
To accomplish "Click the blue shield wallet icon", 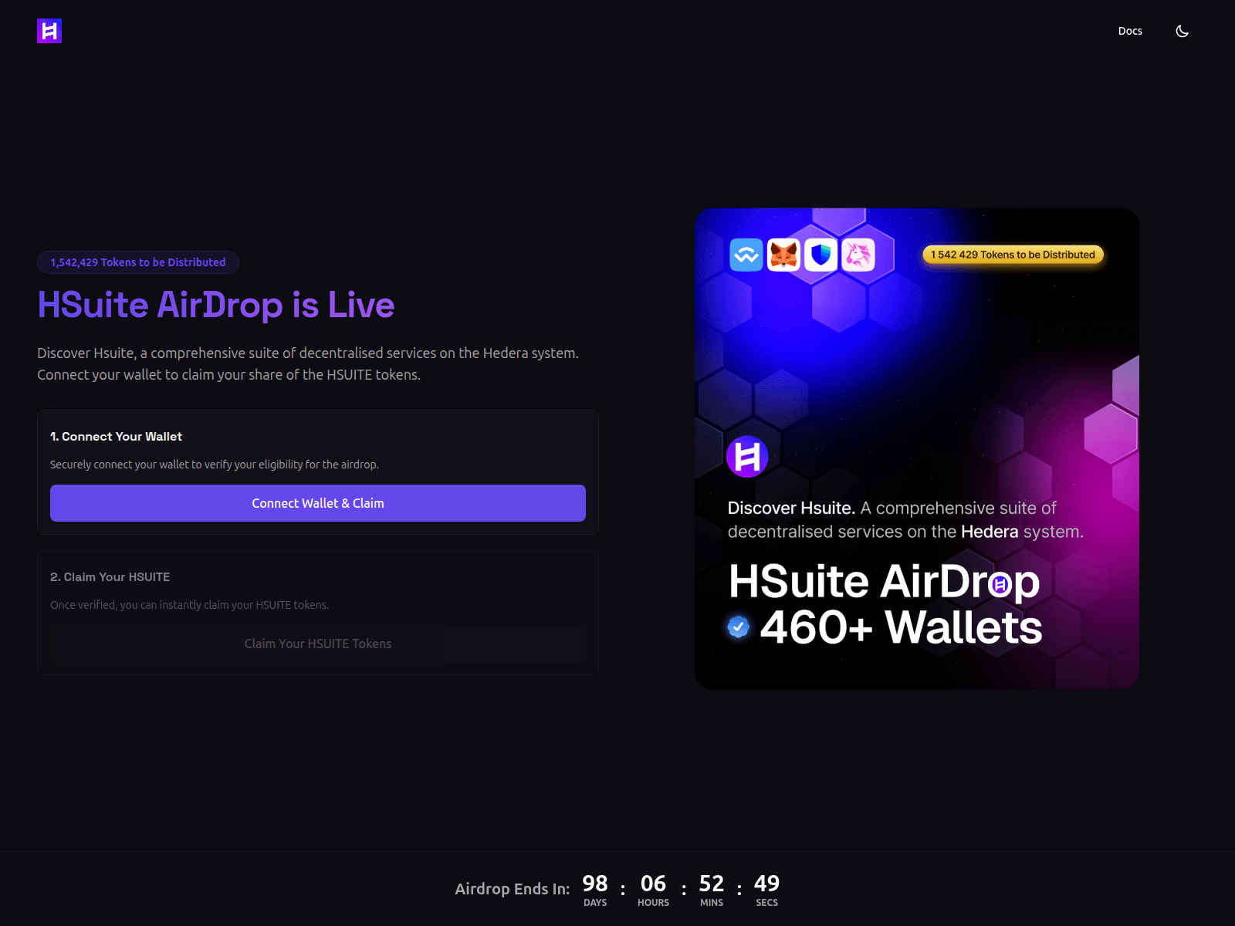I will tap(821, 255).
